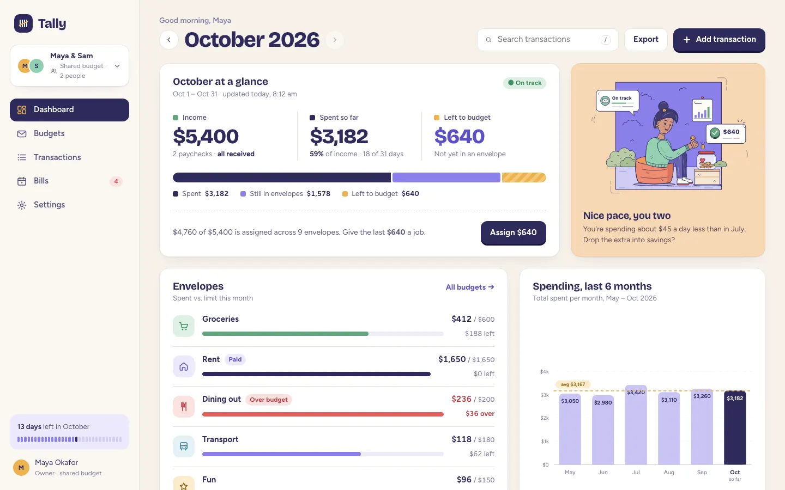Go to previous month
The image size is (785, 490).
click(169, 40)
